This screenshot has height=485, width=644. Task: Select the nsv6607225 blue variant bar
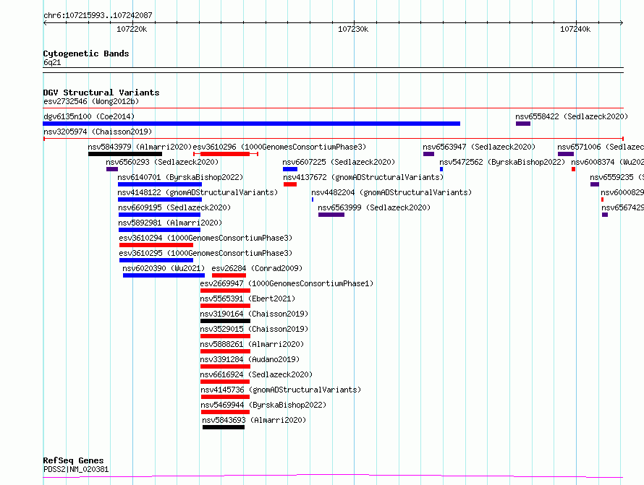pos(290,169)
